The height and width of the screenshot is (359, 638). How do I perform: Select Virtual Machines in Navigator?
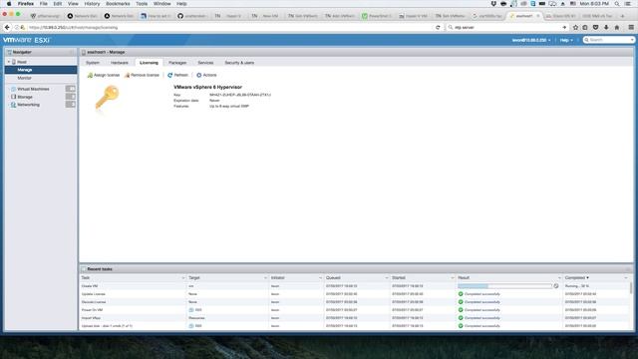click(x=33, y=89)
